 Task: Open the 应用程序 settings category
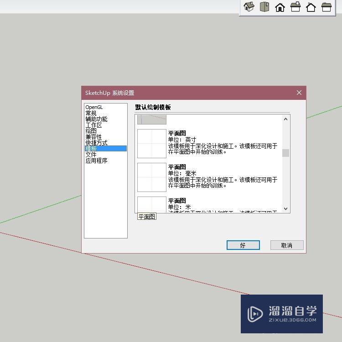pos(96,161)
